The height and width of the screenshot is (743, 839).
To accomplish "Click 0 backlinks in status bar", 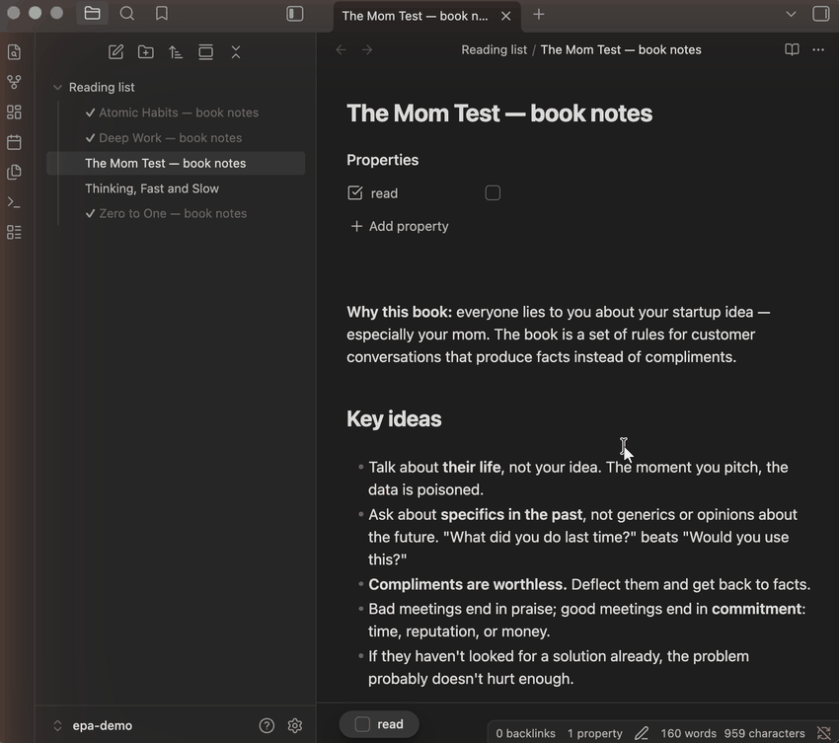I will [525, 733].
